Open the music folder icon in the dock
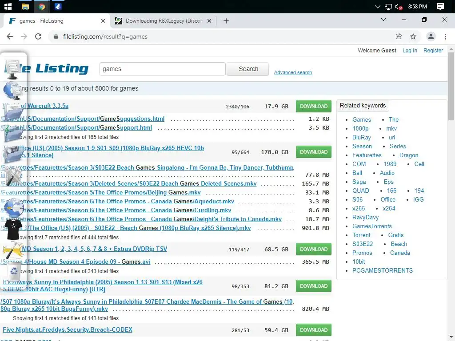Viewport: 455px width, 341px height. coord(14,133)
